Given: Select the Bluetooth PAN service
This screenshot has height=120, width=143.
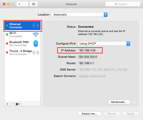Looking at the screenshot, I should tap(22, 43).
